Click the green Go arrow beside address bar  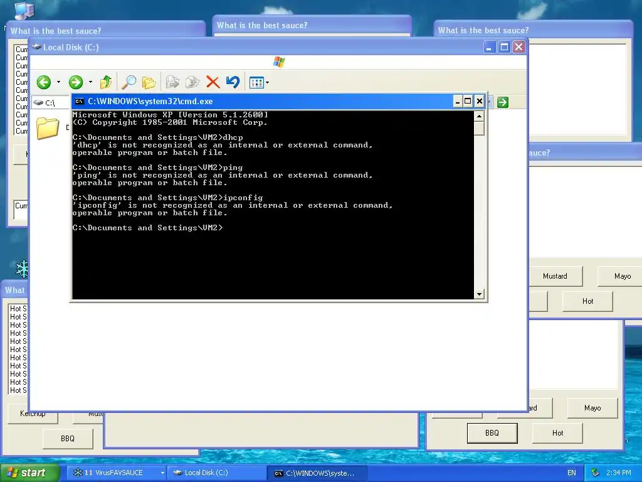503,102
